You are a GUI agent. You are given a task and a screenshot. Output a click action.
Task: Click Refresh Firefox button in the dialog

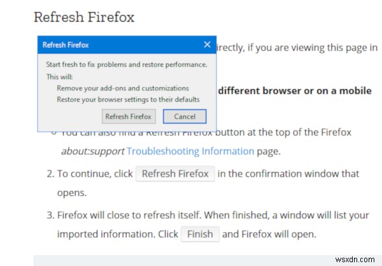129,116
